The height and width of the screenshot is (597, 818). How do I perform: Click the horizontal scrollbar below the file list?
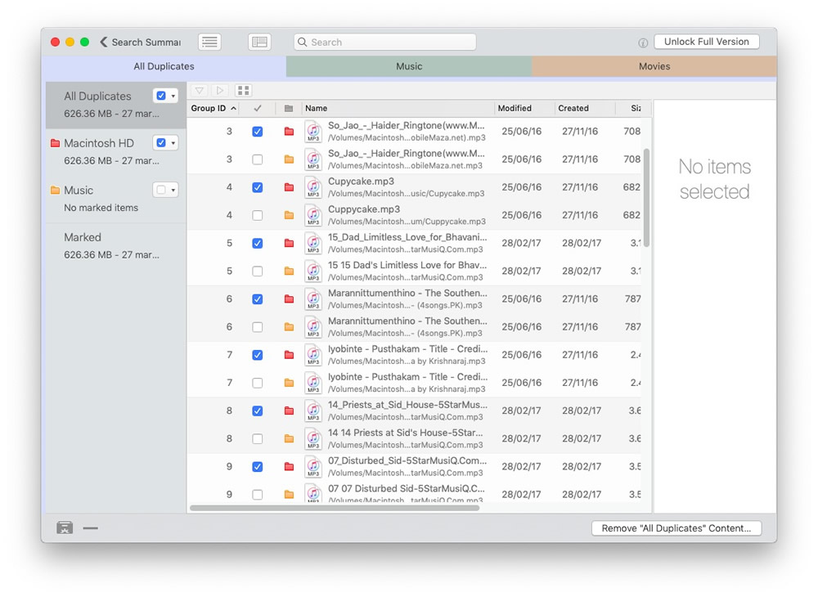[x=335, y=508]
